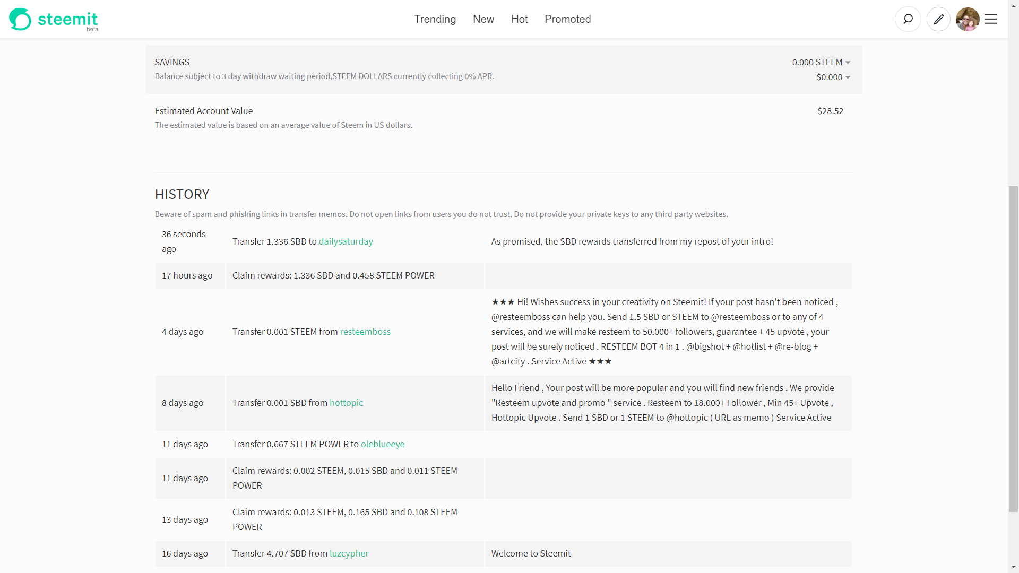Expand the 0.000 STEEM savings dropdown
Viewport: 1019px width, 573px height.
[821, 62]
